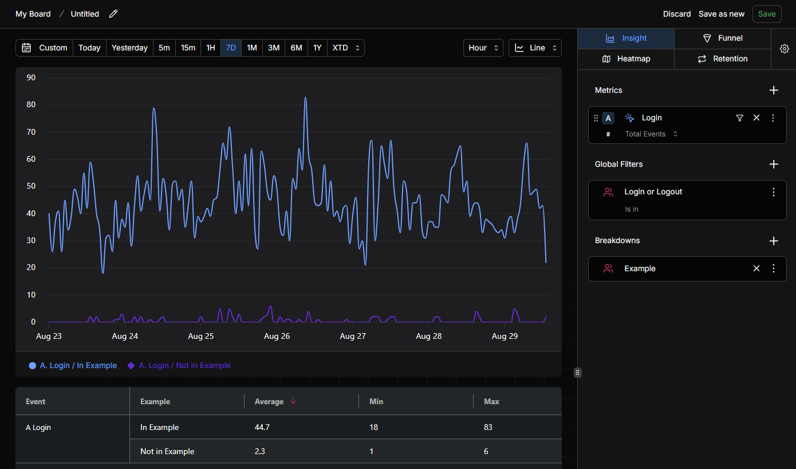796x469 pixels.
Task: Open the Hour interval dropdown
Action: point(483,48)
